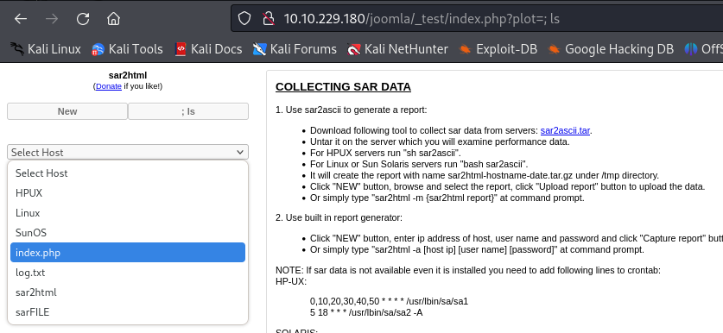The height and width of the screenshot is (333, 723).
Task: Click the shield tracking protection icon
Action: tap(244, 18)
